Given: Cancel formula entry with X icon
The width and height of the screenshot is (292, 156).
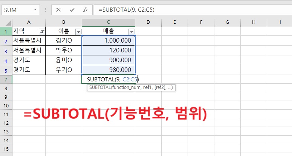Looking at the screenshot, I should click(x=58, y=10).
